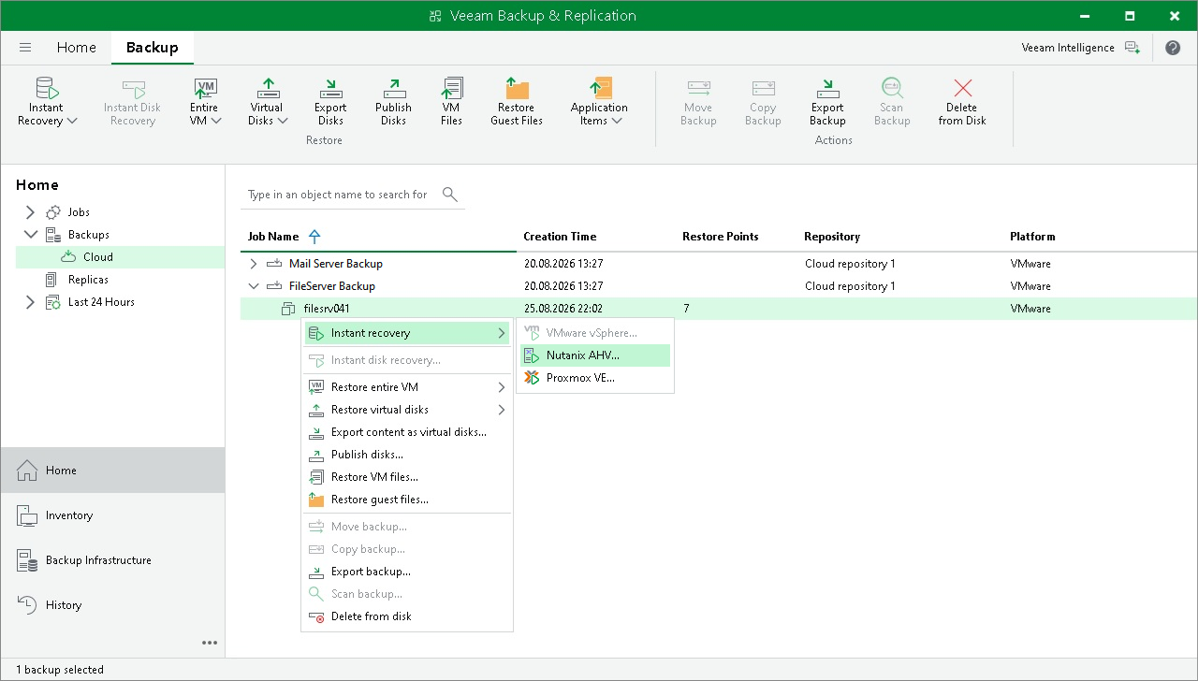Expand the Jobs tree node

(x=30, y=212)
